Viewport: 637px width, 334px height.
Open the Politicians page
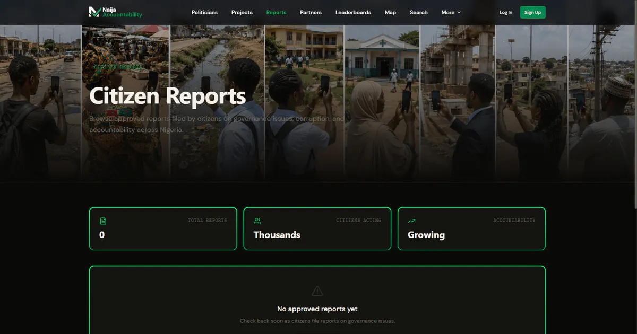click(x=204, y=12)
